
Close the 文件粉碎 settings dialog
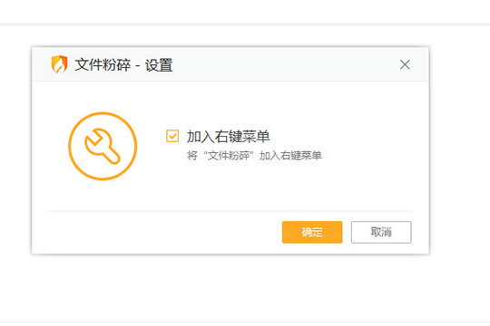tap(405, 65)
